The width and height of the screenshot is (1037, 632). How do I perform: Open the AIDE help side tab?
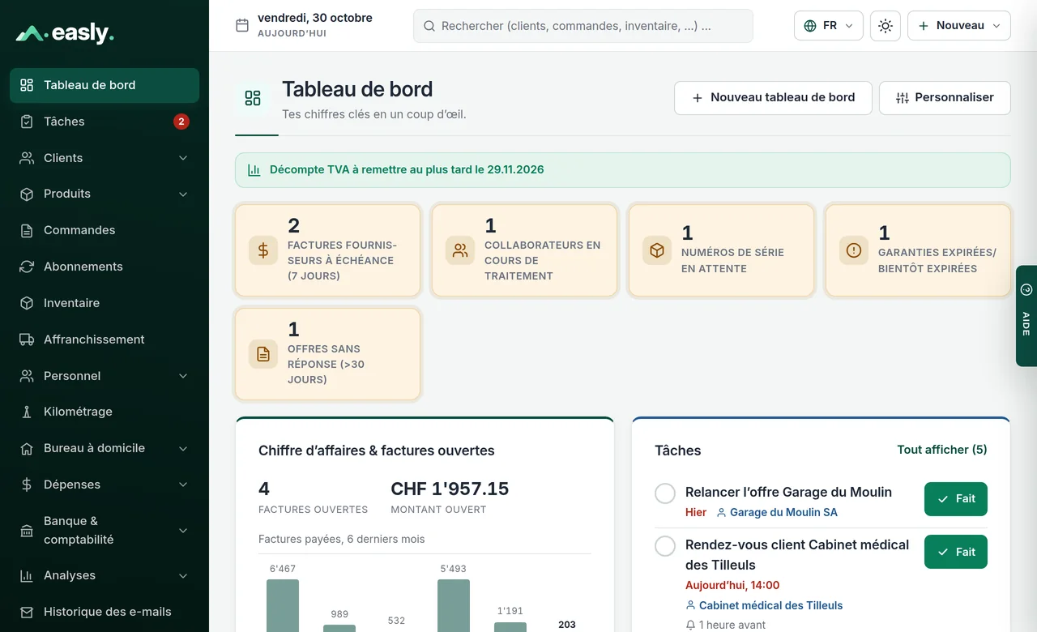click(1026, 316)
